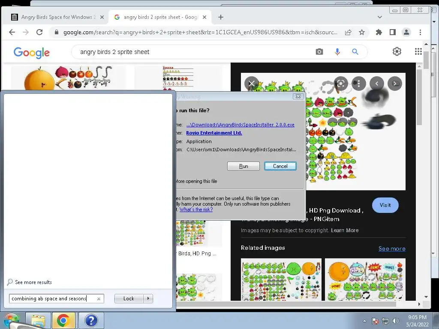The height and width of the screenshot is (329, 439).
Task: Show previous image in preview
Action: click(377, 84)
